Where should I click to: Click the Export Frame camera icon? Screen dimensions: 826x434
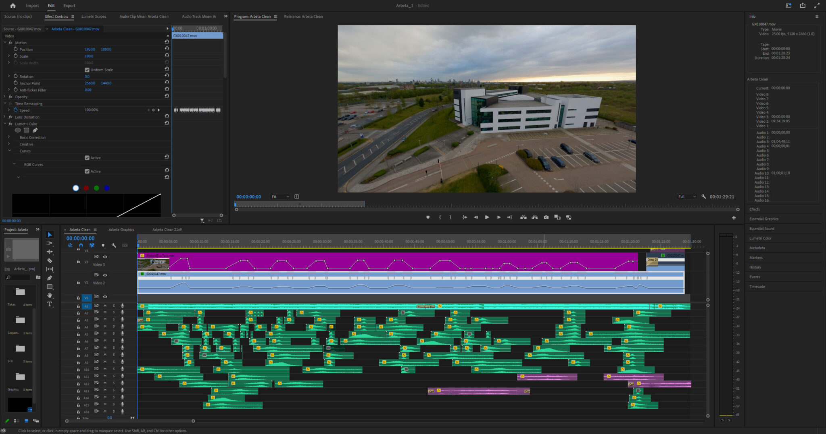(x=546, y=217)
